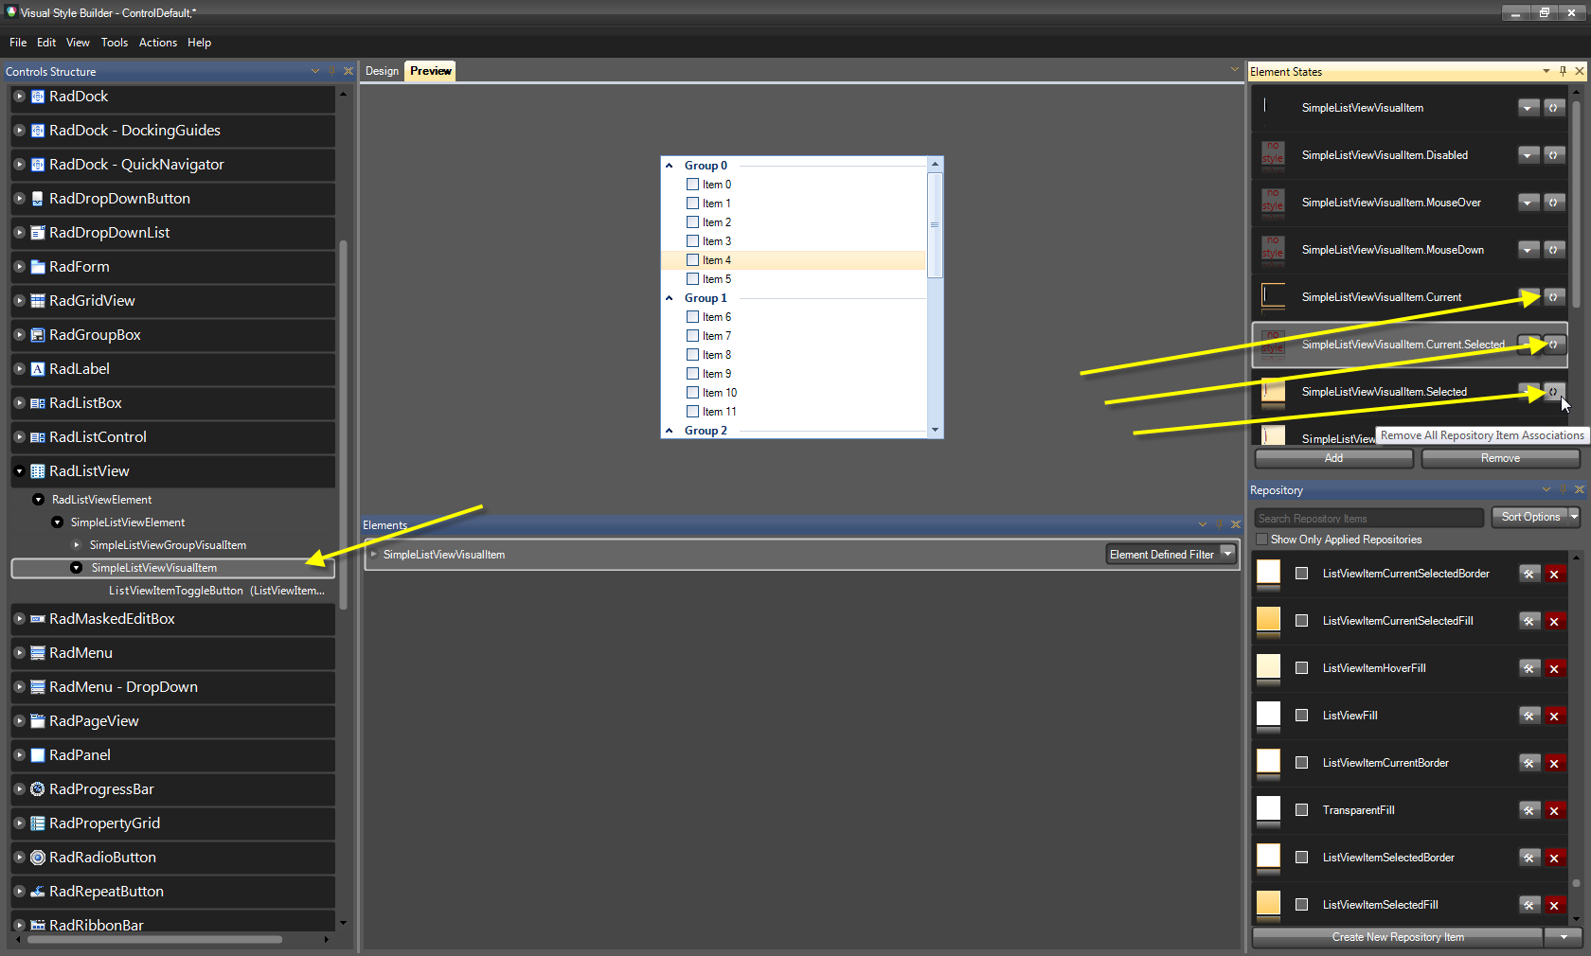Delete the ListViewItemSelectedFill repository item
Screen dimensions: 1591x956
pos(1554,905)
